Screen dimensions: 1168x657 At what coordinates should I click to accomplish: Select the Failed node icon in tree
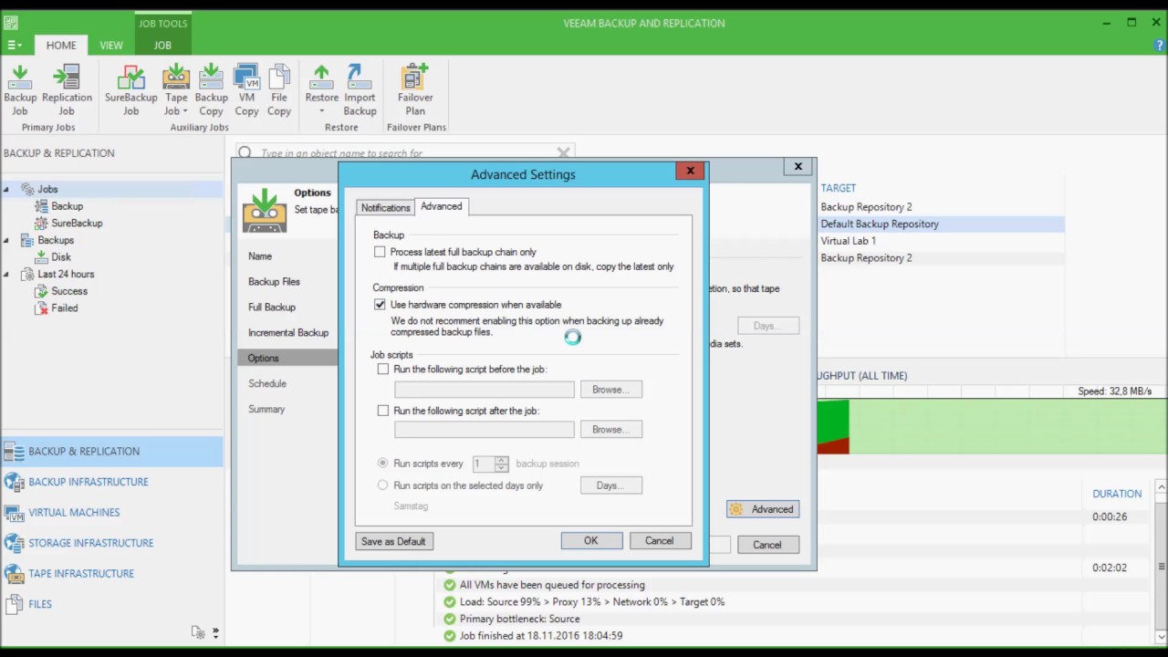[41, 308]
